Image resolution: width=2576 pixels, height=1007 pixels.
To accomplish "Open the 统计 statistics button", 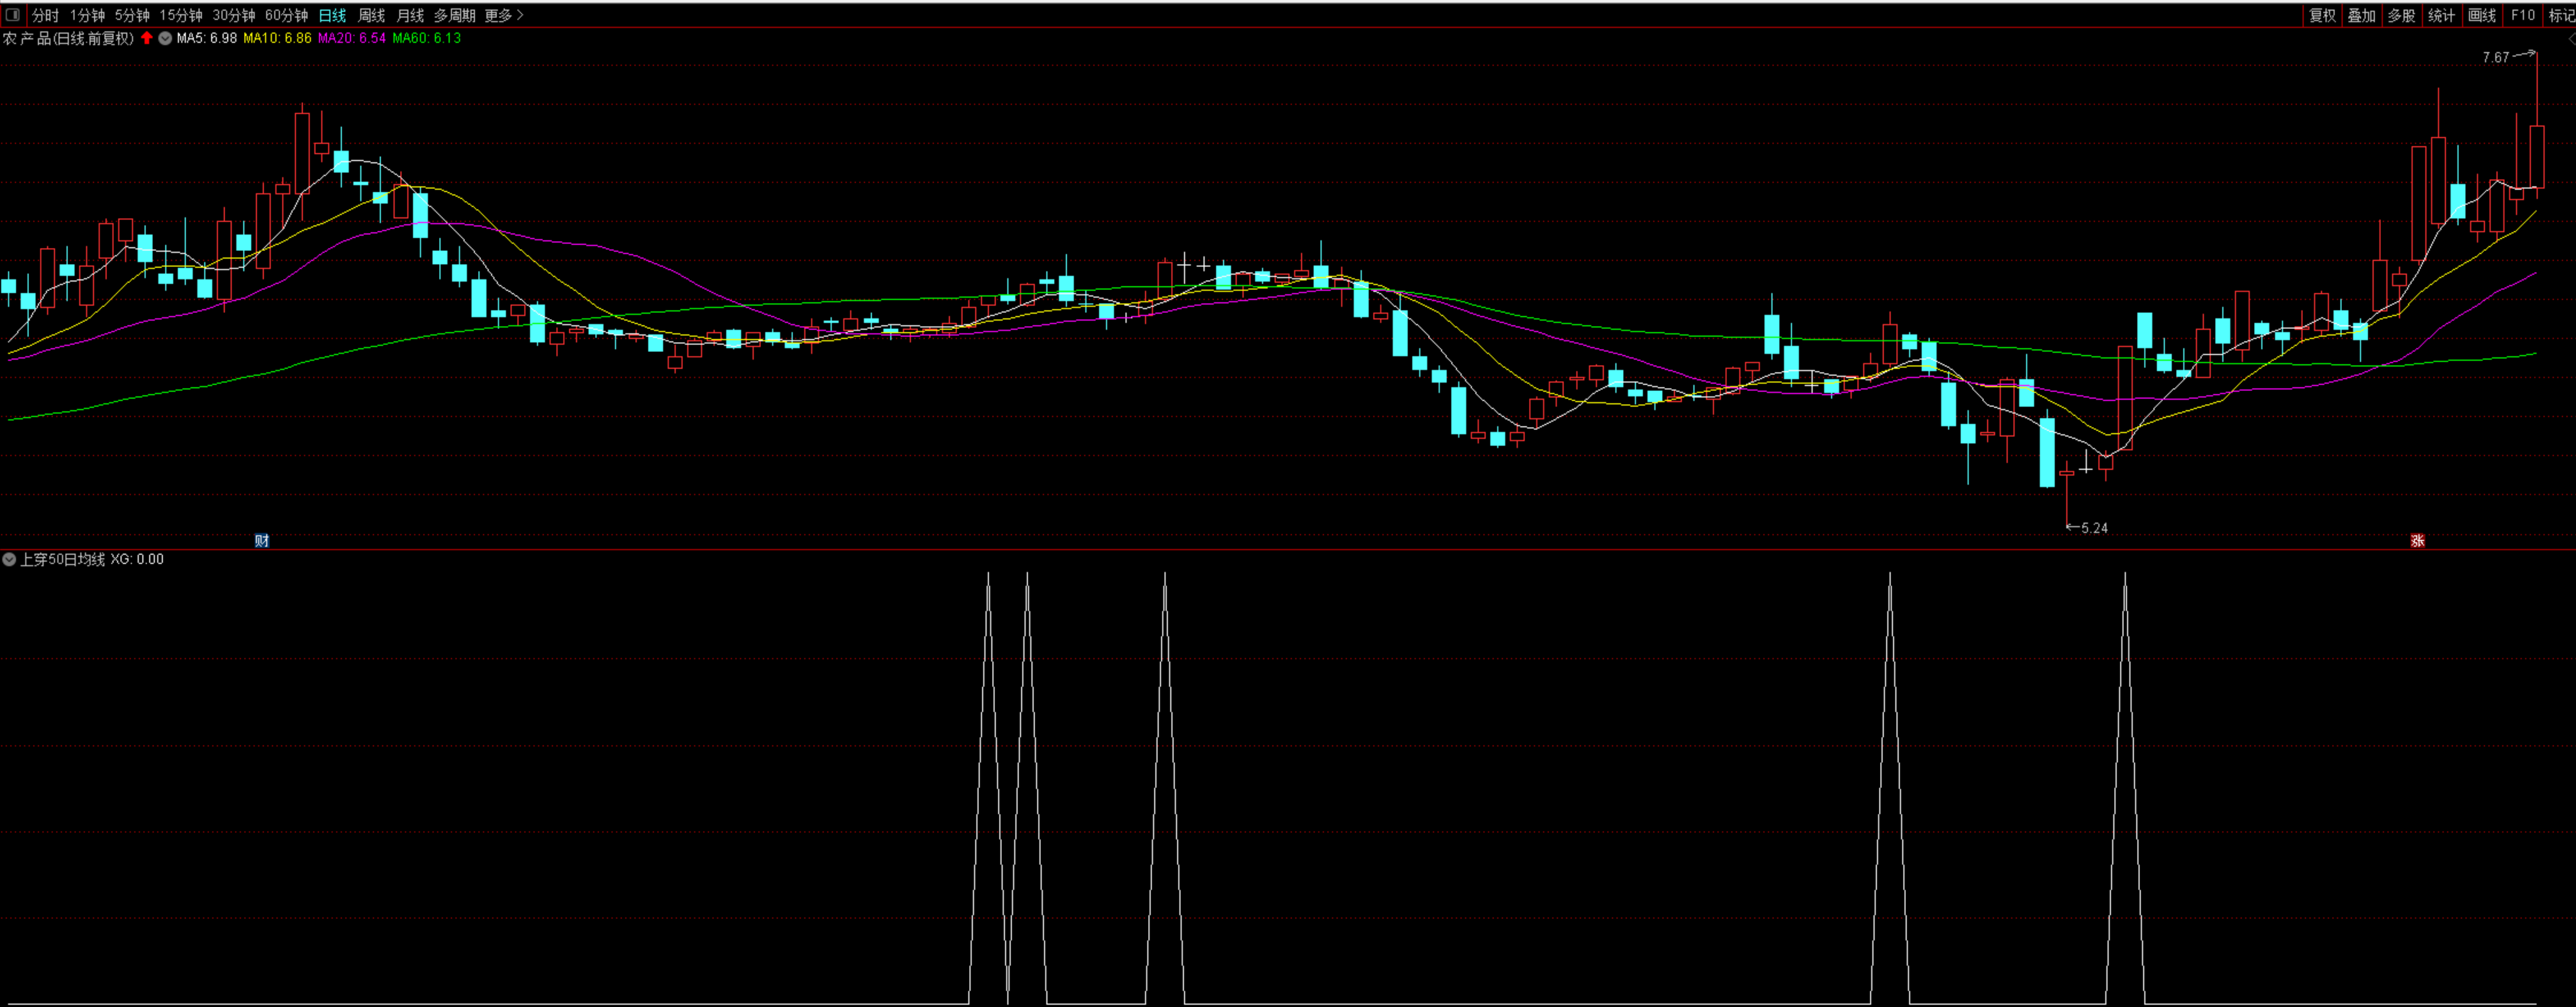I will pyautogui.click(x=2442, y=15).
